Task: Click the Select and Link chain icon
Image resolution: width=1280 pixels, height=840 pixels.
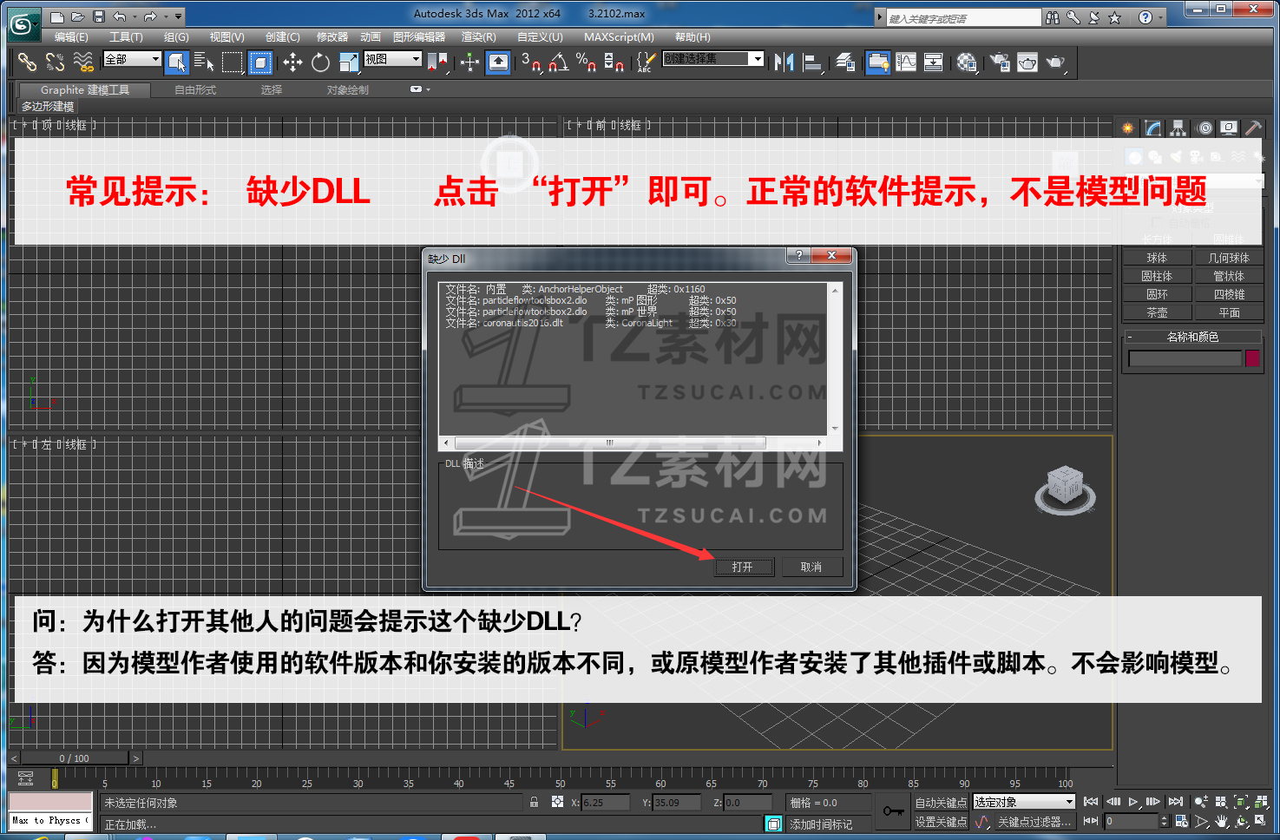Action: [x=28, y=62]
